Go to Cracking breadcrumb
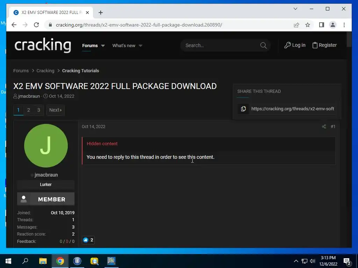This screenshot has height=268, width=358. (45, 70)
